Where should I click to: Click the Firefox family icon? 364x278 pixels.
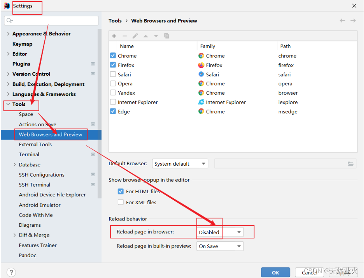pos(201,65)
